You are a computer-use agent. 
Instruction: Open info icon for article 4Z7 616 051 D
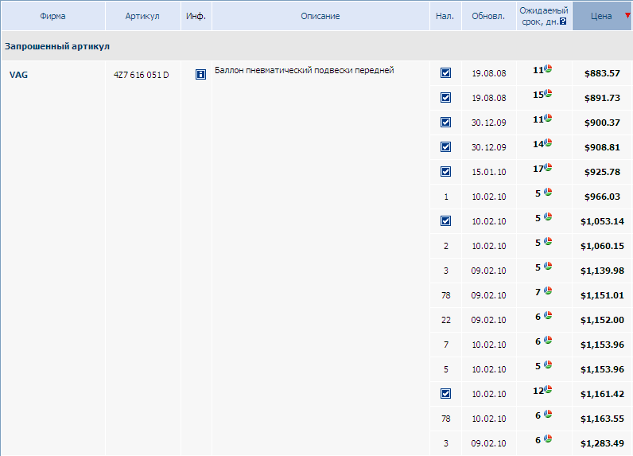pyautogui.click(x=200, y=74)
